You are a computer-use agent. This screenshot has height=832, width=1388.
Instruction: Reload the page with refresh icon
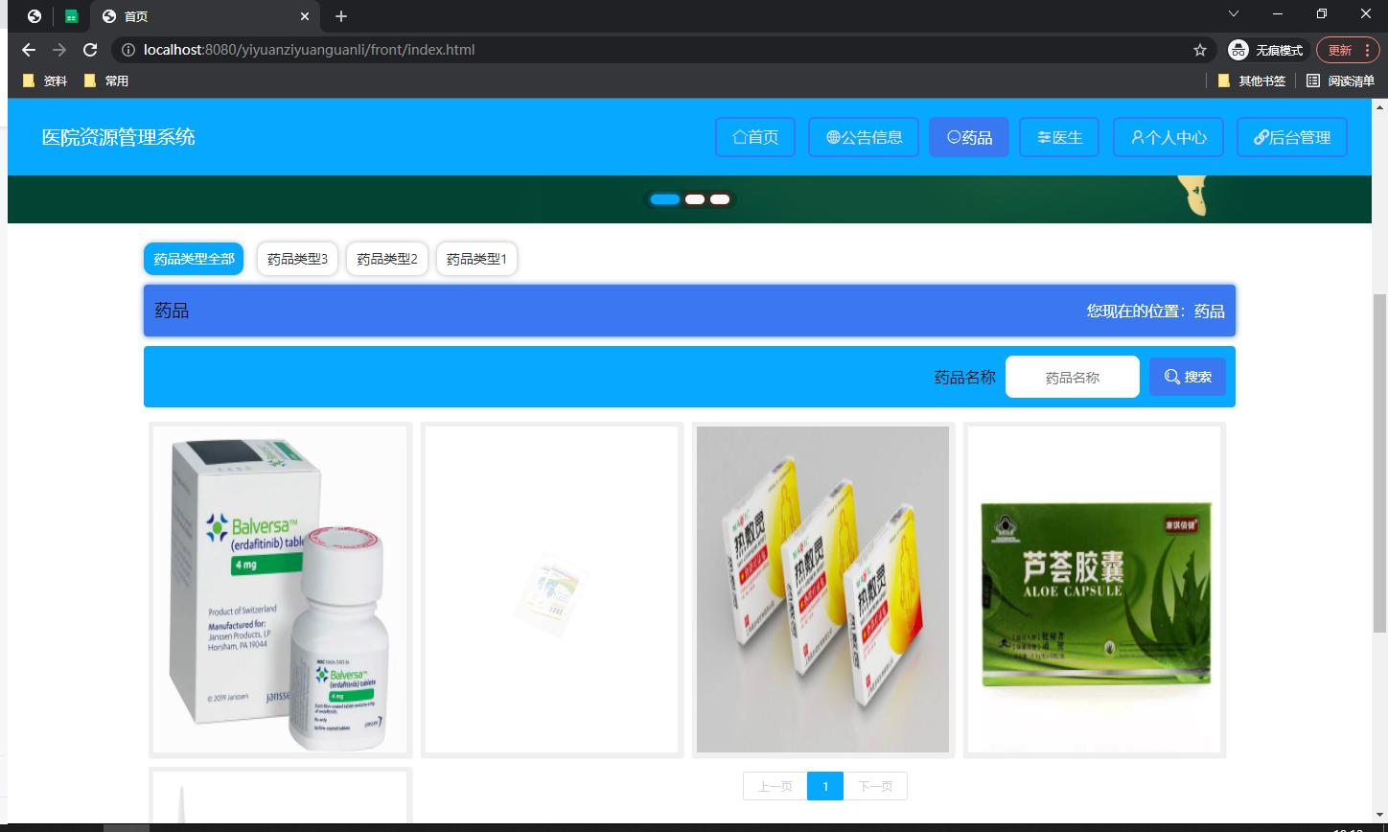pos(90,50)
